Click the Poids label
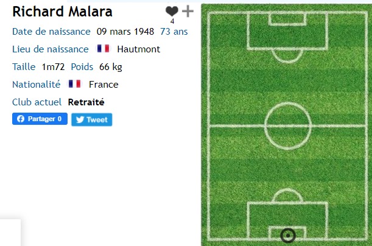This screenshot has height=246, width=372. 82,66
